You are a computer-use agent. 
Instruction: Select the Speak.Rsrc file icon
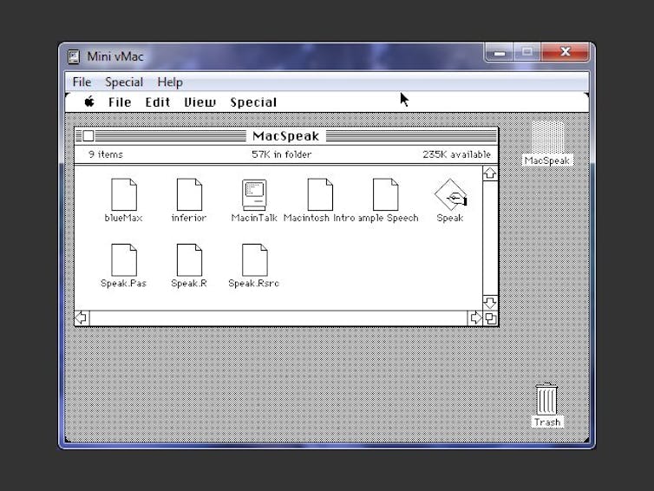click(x=254, y=259)
